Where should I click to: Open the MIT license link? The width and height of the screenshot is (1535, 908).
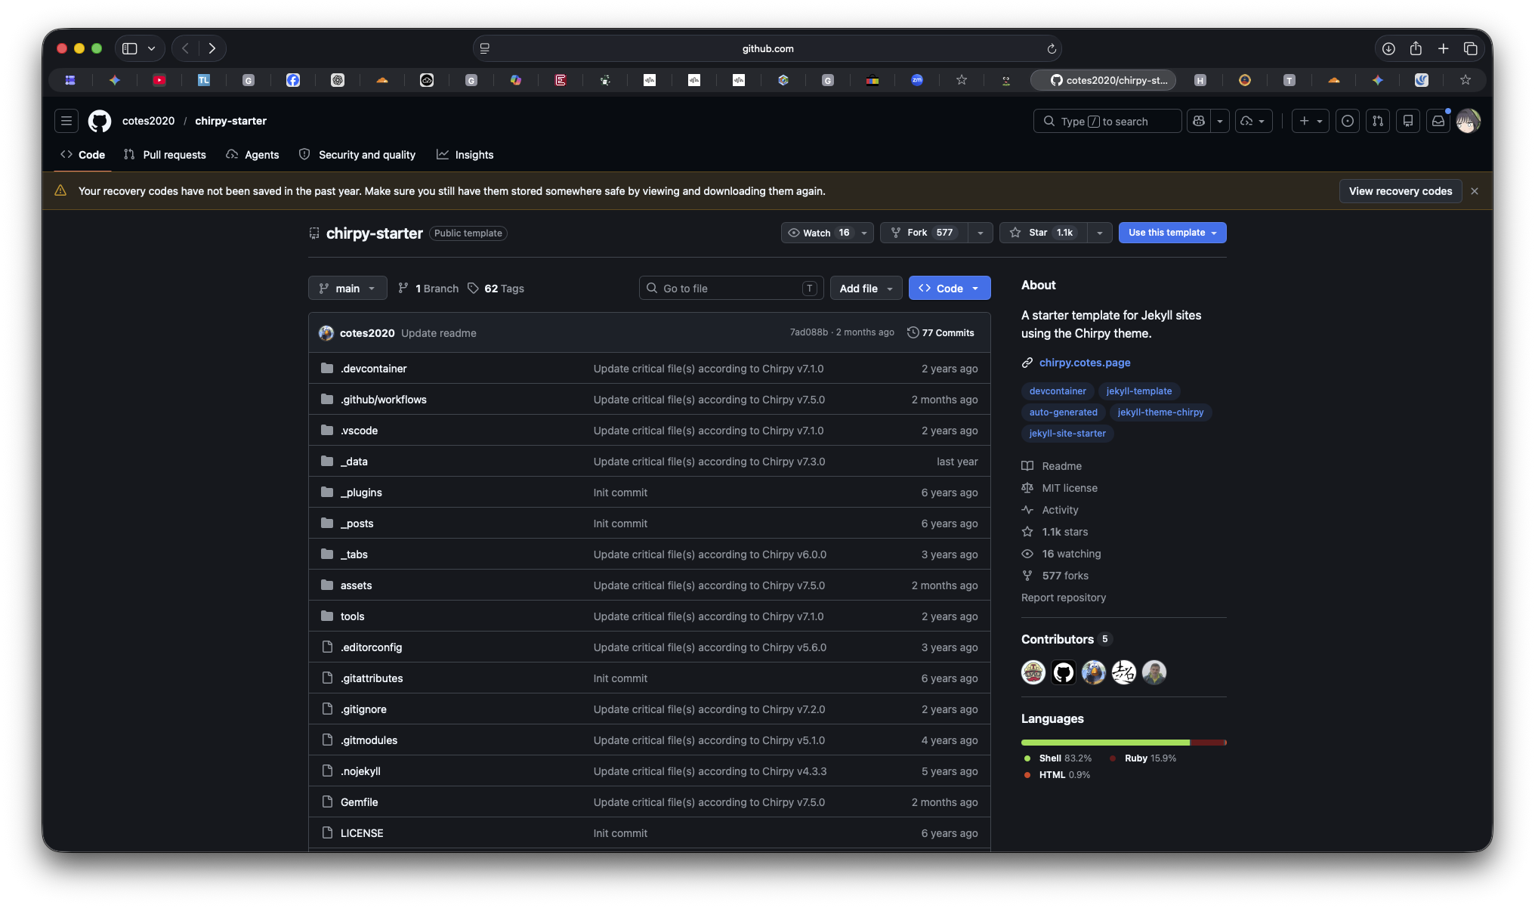point(1070,488)
